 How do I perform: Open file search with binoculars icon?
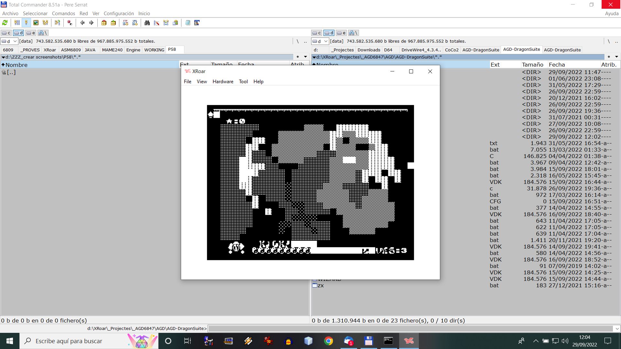(147, 23)
